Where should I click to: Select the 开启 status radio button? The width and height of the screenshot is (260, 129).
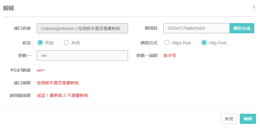40,43
